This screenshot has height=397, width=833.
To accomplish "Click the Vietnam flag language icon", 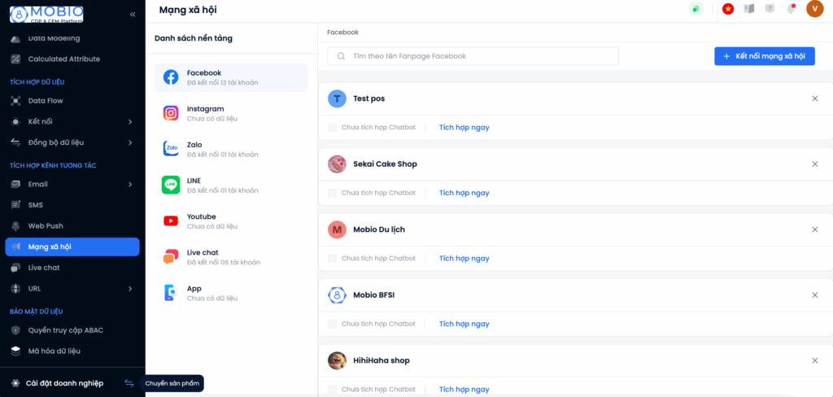I will (728, 9).
